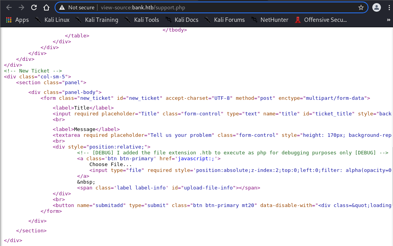
Task: Open the browser home page icon
Action: click(46, 7)
